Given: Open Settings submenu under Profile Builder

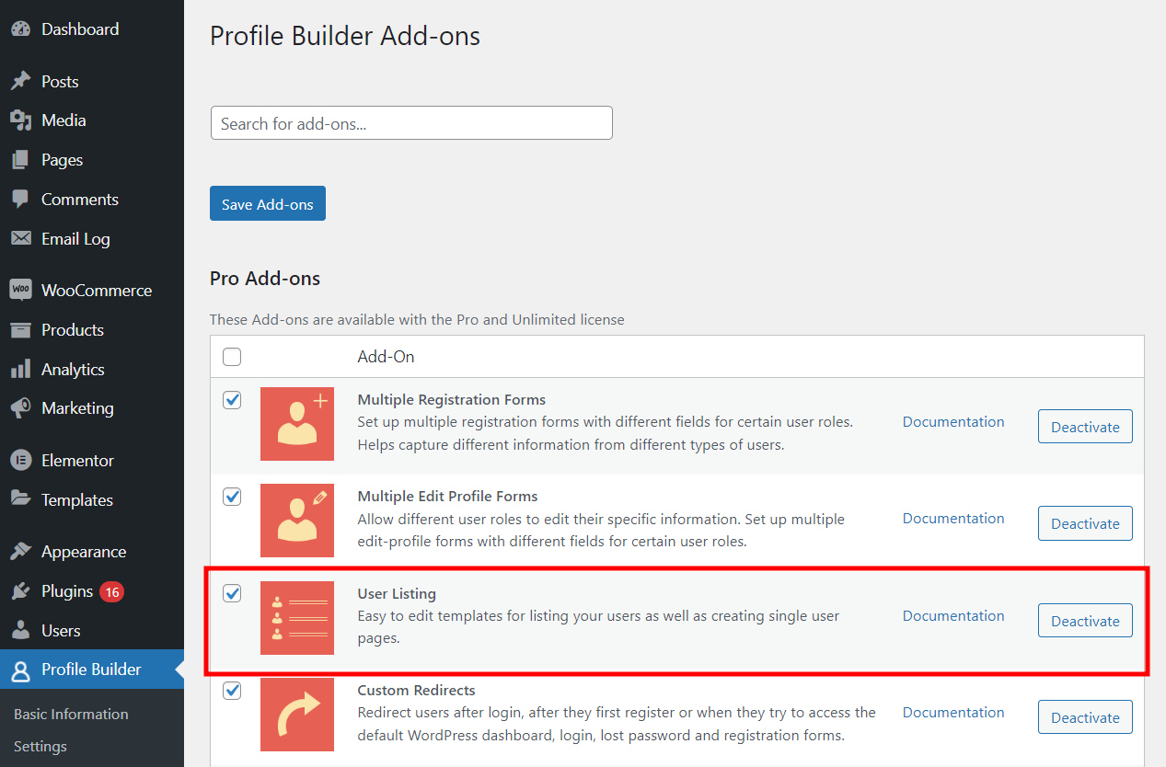Looking at the screenshot, I should coord(40,747).
